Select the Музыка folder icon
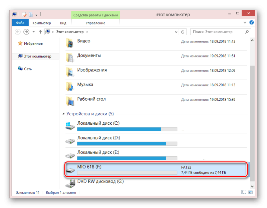The image size is (267, 208). 70,87
